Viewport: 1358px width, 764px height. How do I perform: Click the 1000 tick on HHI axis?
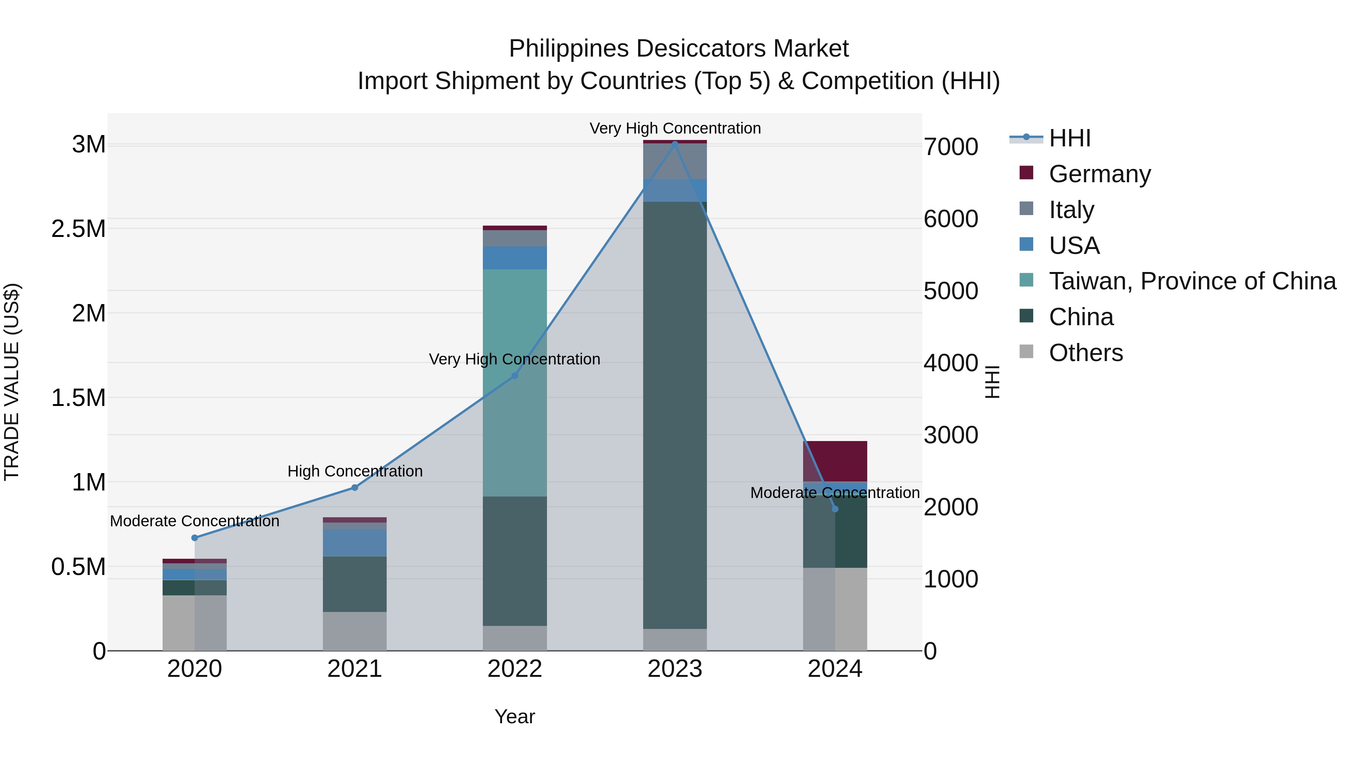click(951, 579)
